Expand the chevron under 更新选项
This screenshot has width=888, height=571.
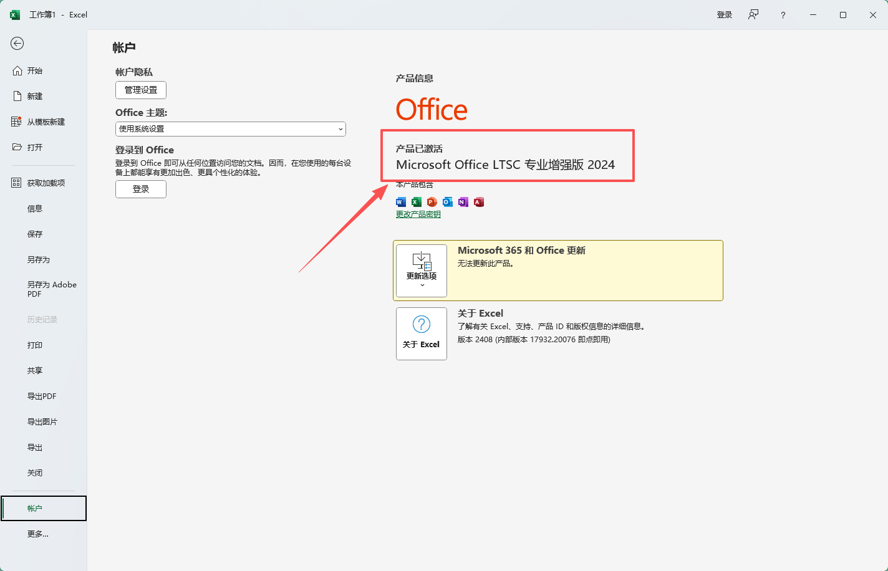click(421, 284)
